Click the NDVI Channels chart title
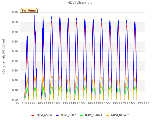Screen dimensions: 160x120 (80, 3)
